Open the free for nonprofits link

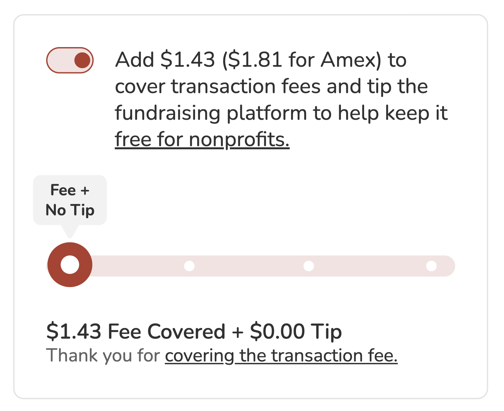[202, 139]
